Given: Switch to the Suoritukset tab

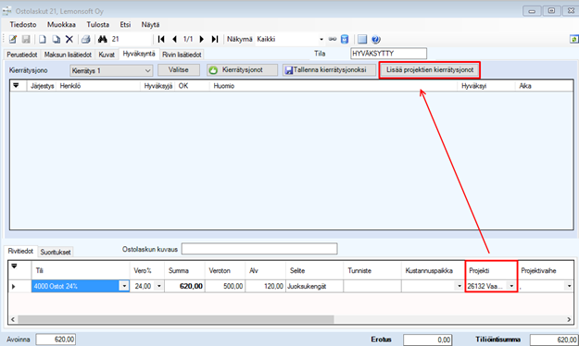Looking at the screenshot, I should point(56,253).
